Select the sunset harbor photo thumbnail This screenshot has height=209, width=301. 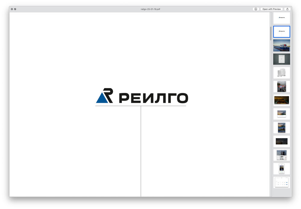(x=281, y=114)
